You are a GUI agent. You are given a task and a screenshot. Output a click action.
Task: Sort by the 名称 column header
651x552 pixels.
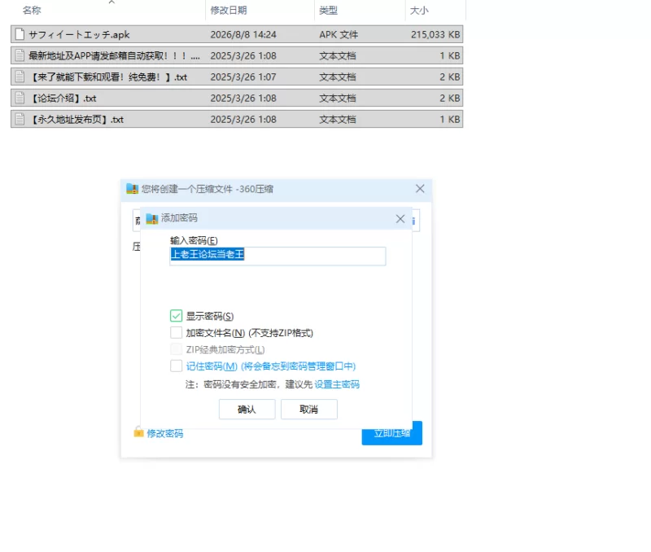[32, 11]
